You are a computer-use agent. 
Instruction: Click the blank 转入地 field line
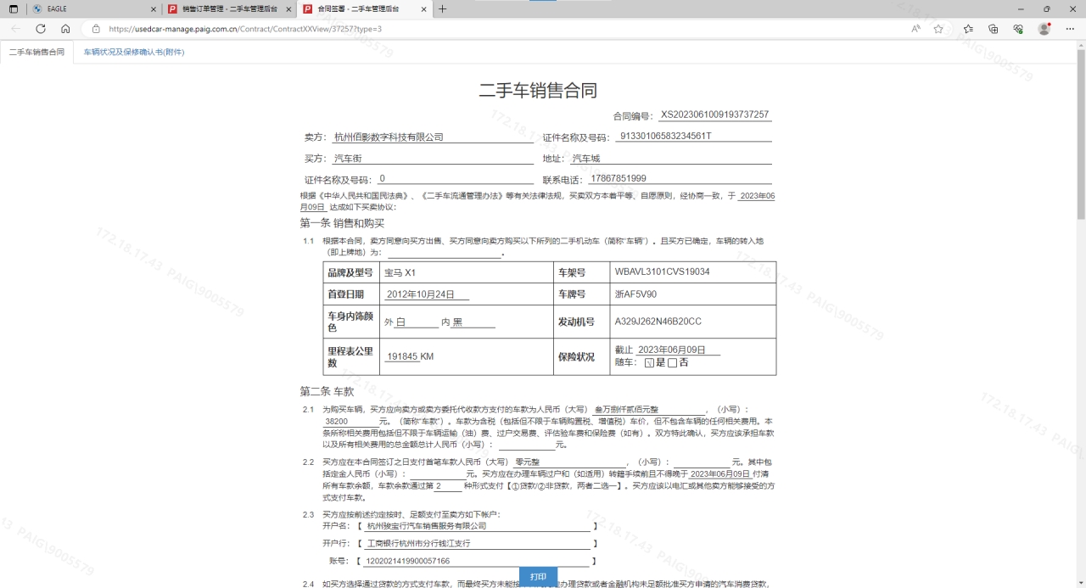point(445,254)
